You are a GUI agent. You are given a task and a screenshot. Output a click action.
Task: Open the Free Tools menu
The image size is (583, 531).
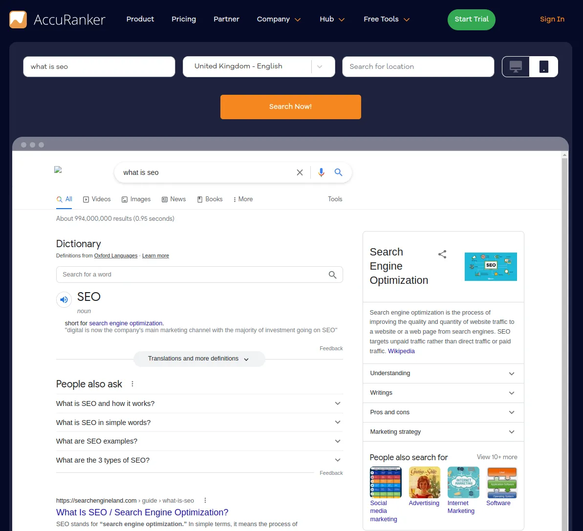click(x=386, y=20)
